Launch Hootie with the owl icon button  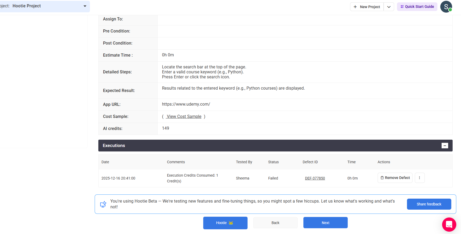pos(225,223)
